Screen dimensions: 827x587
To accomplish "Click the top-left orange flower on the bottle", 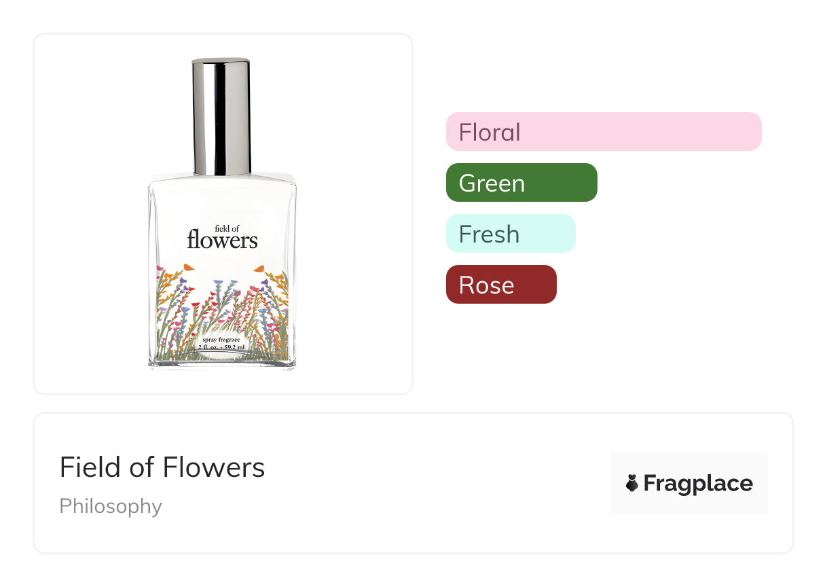I will [x=189, y=268].
